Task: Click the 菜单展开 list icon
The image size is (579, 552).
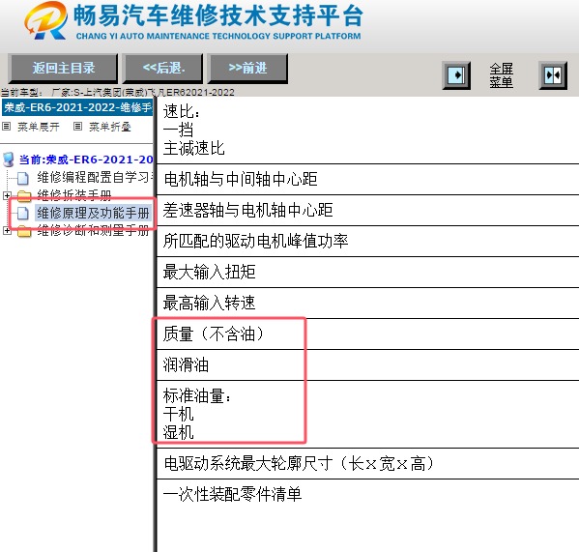Action: pos(6,127)
